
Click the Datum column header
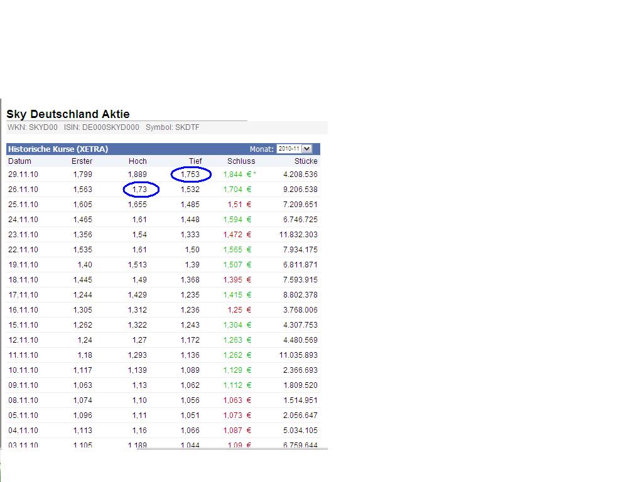(19, 161)
